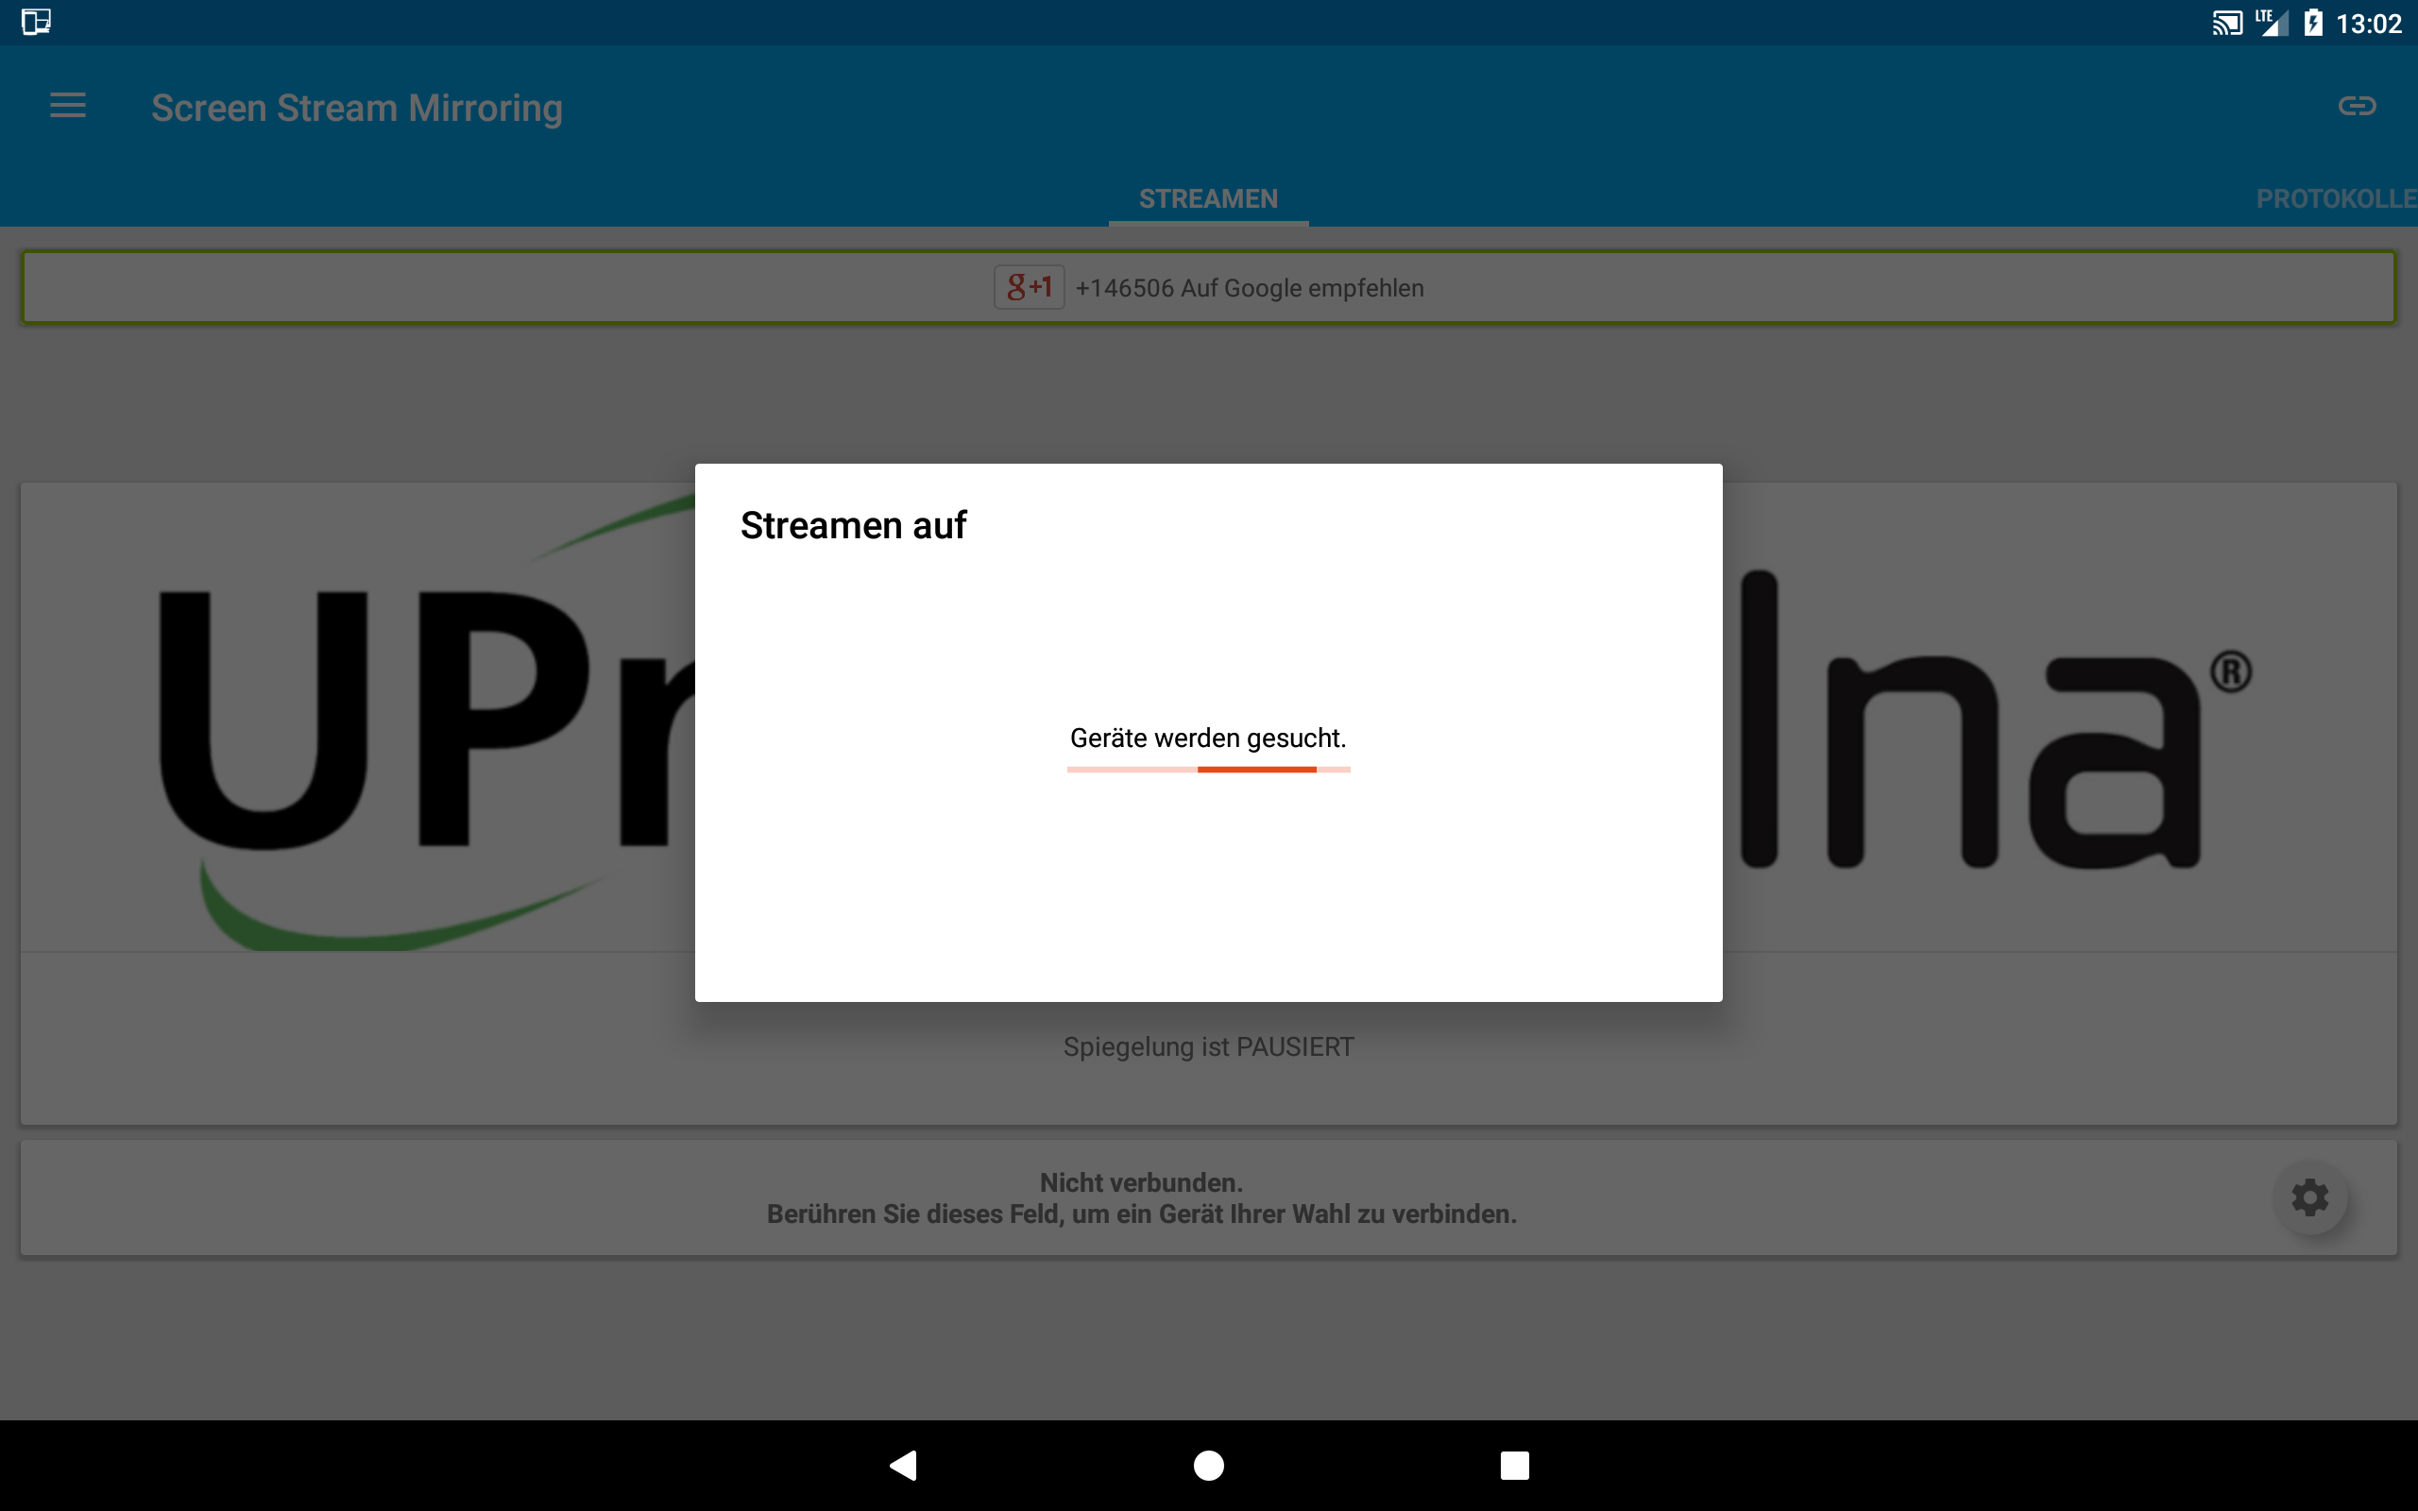Switch to the PROTOKOLLE tab
The height and width of the screenshot is (1511, 2418).
2336,199
